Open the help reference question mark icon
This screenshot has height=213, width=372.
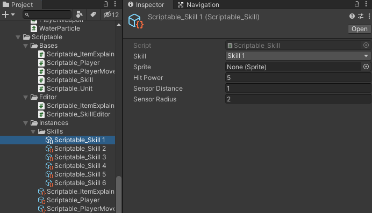[352, 16]
